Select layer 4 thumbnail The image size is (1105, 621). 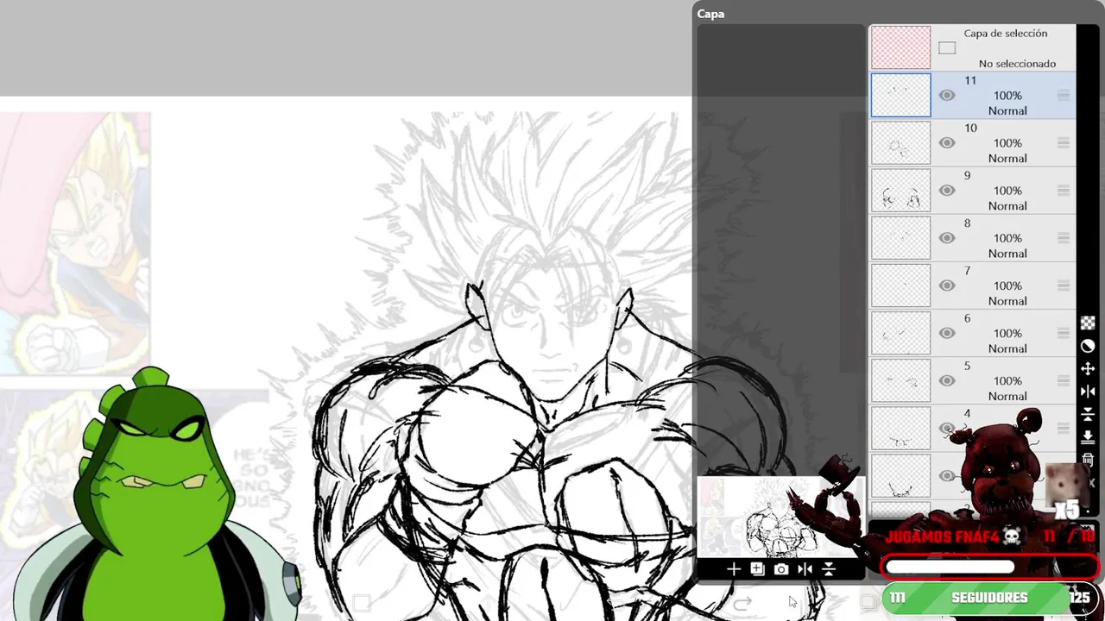point(901,427)
